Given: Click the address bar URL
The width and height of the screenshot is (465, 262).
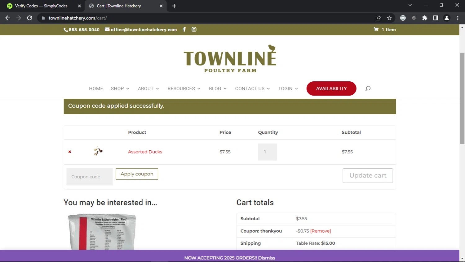Looking at the screenshot, I should [x=77, y=18].
